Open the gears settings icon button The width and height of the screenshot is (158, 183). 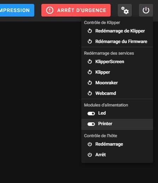coord(125,10)
